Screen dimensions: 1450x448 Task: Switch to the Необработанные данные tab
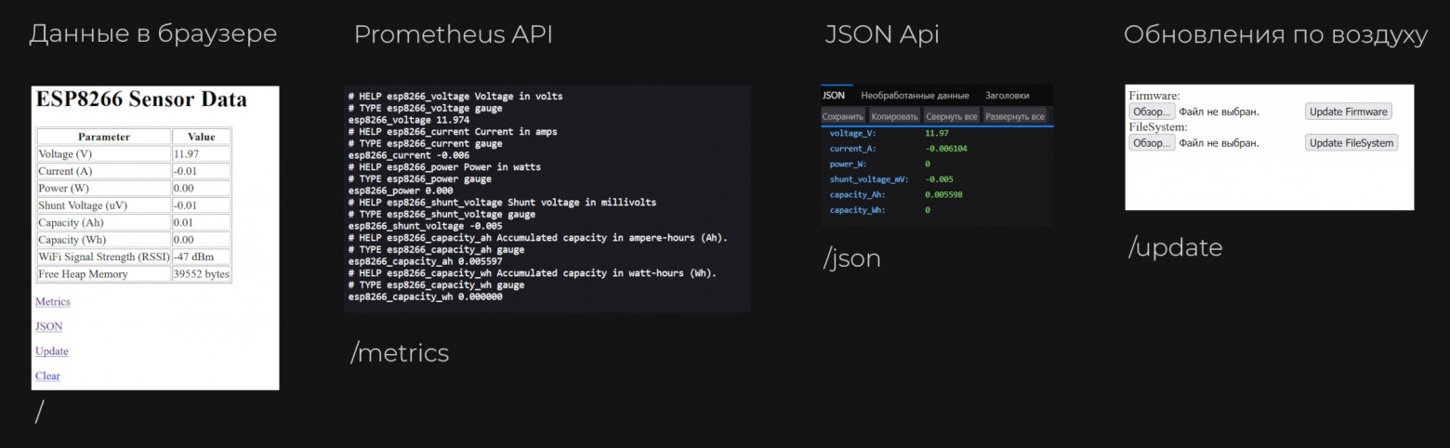click(915, 95)
